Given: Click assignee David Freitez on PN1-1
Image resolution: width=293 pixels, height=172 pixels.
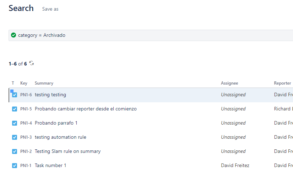Looking at the screenshot, I should coord(235,166).
